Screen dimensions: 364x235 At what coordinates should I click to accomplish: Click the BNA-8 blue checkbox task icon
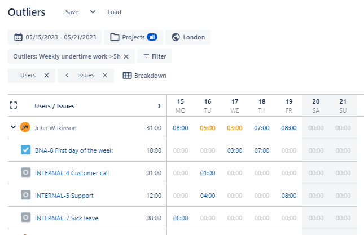(25, 150)
